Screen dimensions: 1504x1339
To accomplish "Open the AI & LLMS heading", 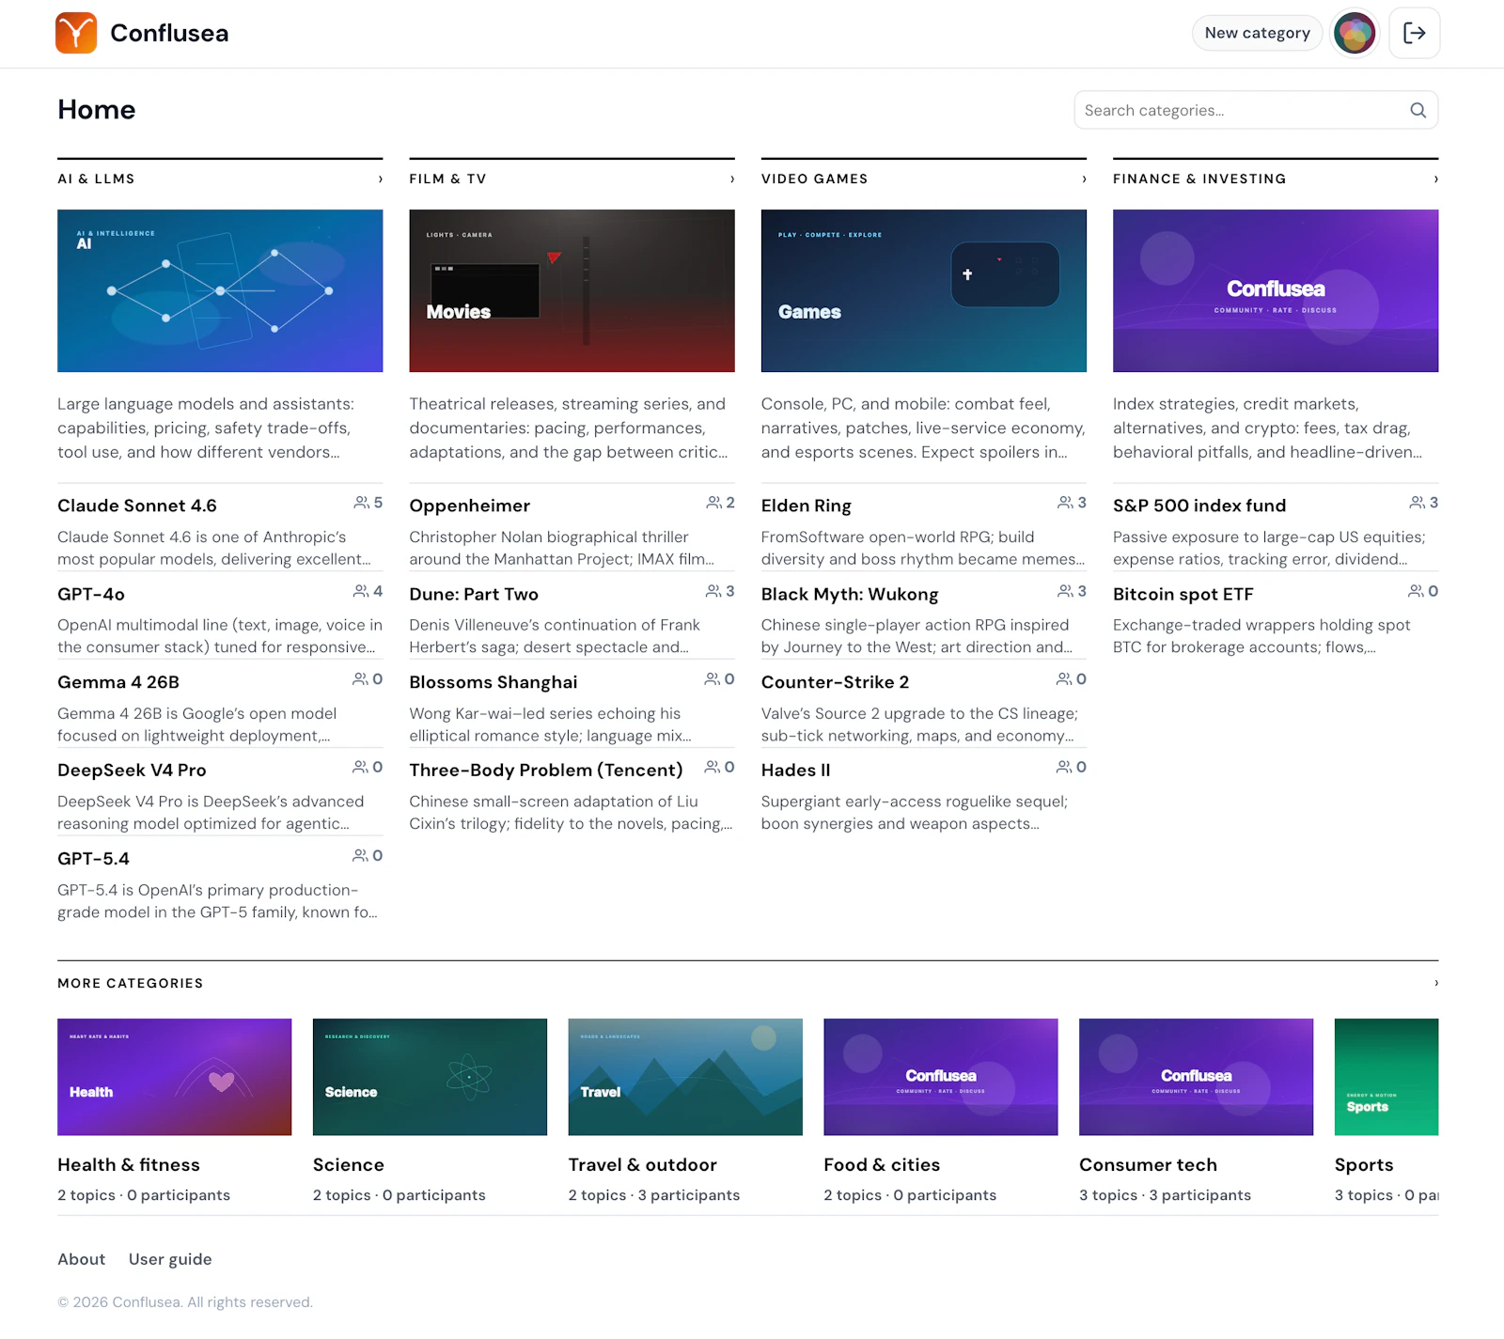I will click(96, 179).
